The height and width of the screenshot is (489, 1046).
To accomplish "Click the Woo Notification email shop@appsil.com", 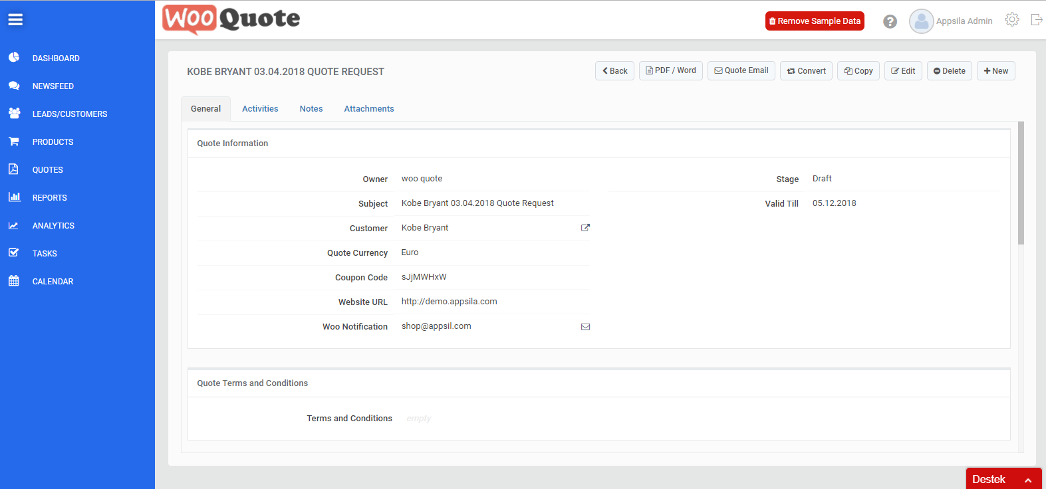I will pyautogui.click(x=436, y=326).
